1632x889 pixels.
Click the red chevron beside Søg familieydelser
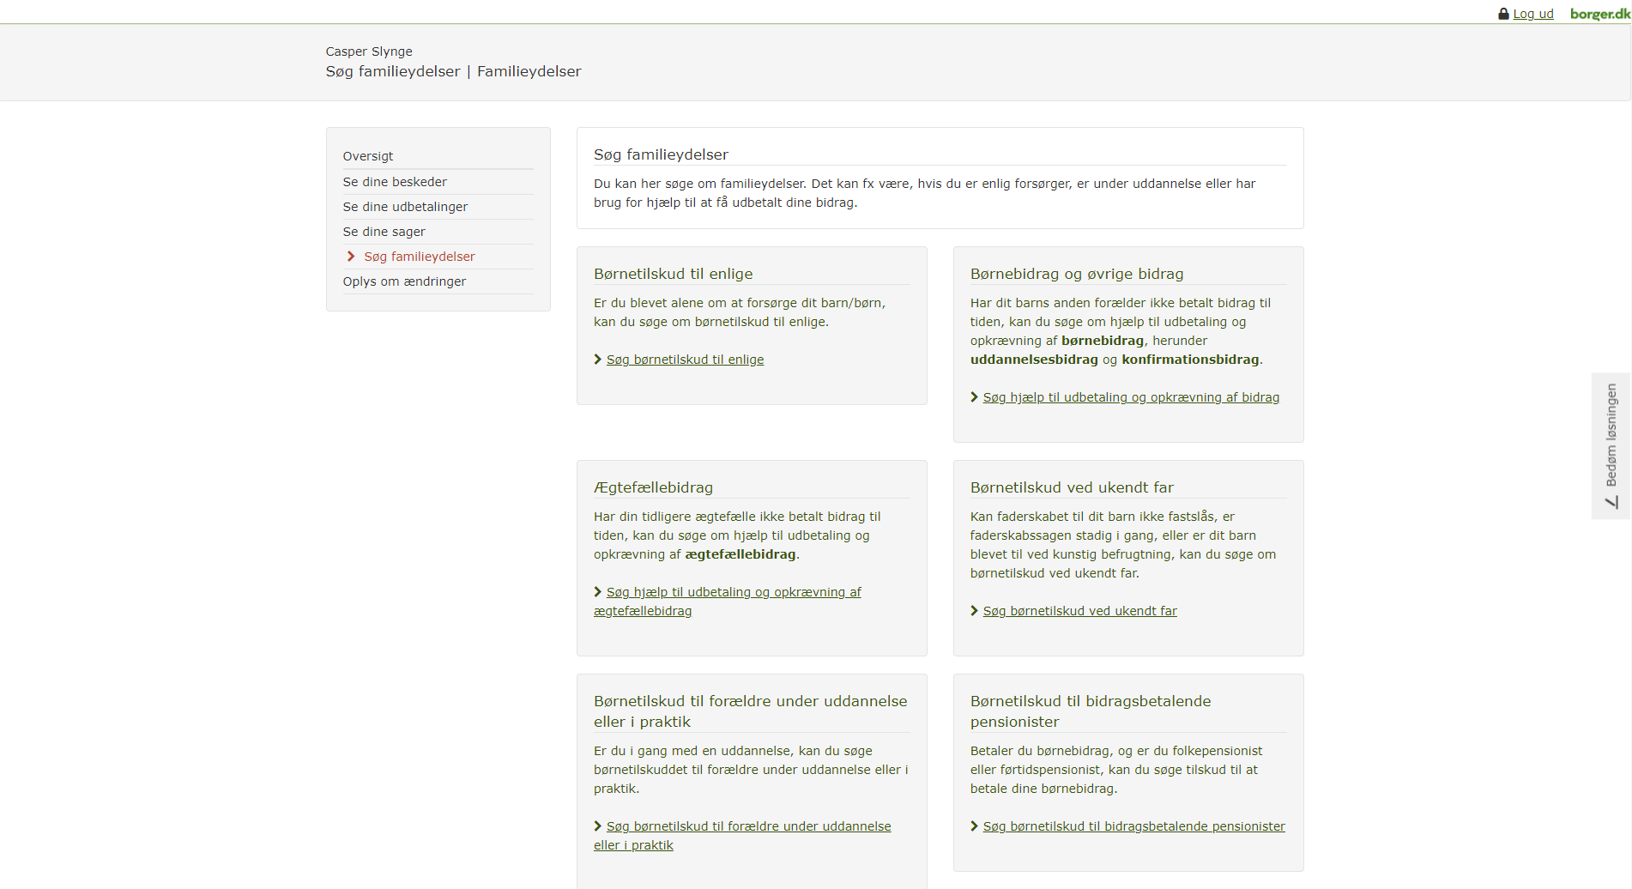tap(351, 257)
